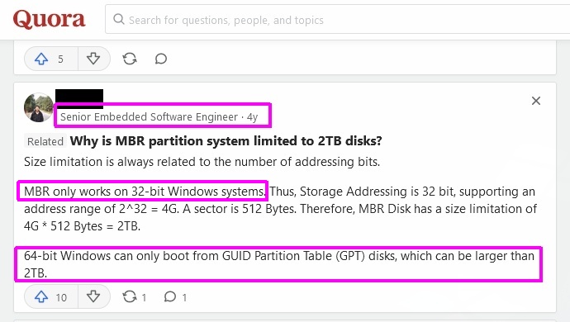
Task: Open the author's profile picture
Action: click(x=39, y=107)
